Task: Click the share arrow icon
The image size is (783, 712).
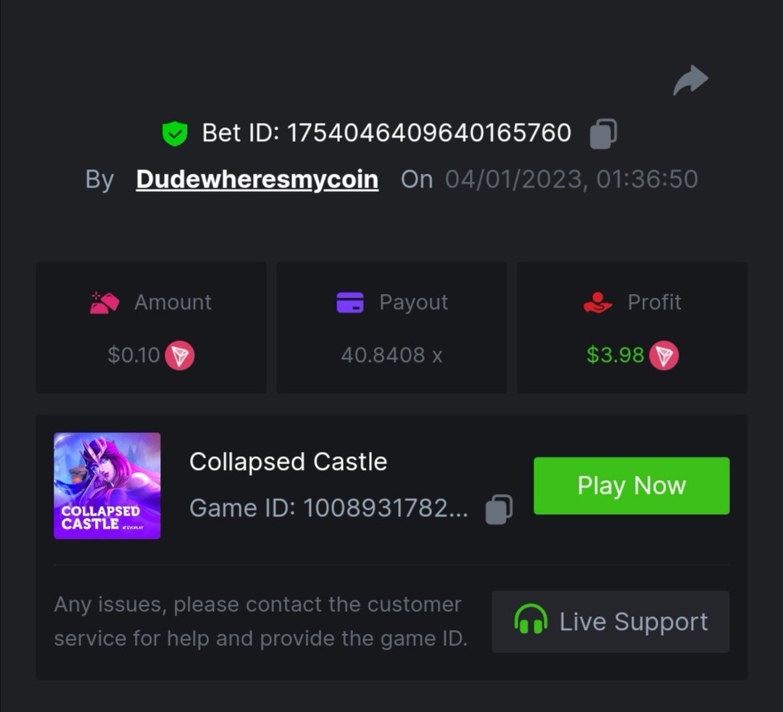Action: [x=690, y=80]
